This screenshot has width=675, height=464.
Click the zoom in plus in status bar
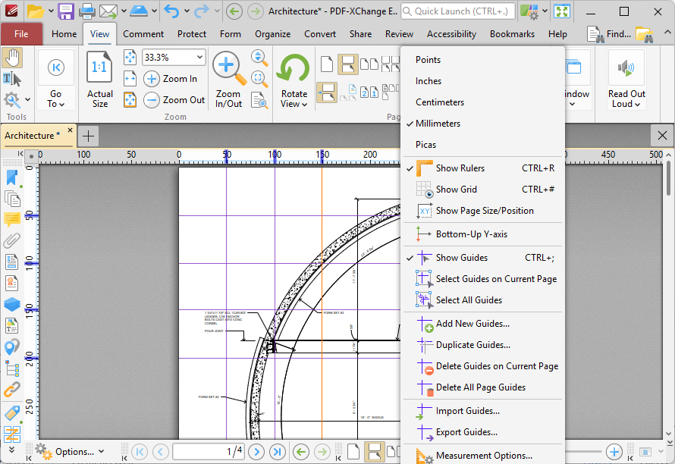tap(614, 452)
